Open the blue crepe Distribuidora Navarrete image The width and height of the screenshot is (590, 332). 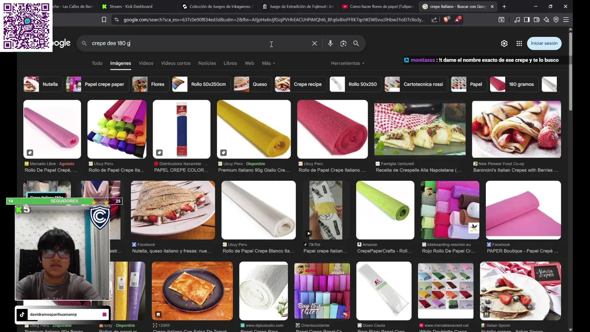pyautogui.click(x=182, y=129)
